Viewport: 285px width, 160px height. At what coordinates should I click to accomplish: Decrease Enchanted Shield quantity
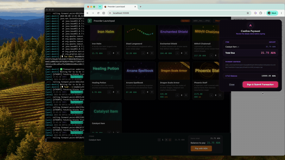point(177,53)
